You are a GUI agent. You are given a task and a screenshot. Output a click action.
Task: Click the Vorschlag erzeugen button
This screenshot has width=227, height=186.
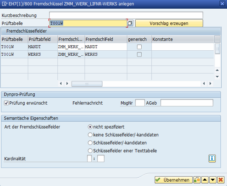coord(169,23)
